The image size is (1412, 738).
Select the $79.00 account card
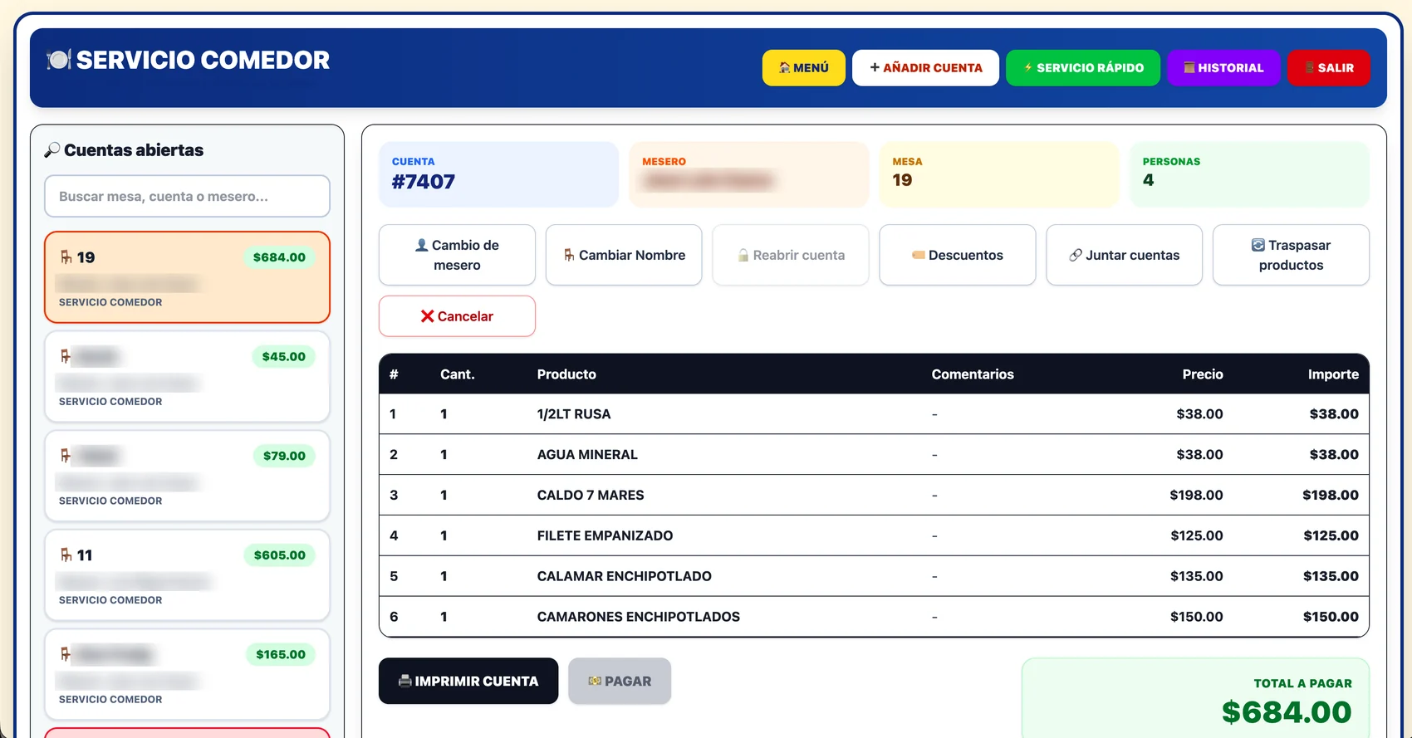(x=187, y=476)
